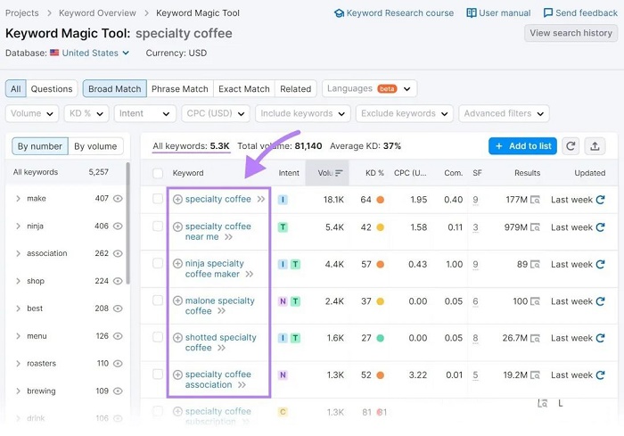Image resolution: width=624 pixels, height=436 pixels.
Task: Add specialty coffee near me with plus icon
Action: coord(178,226)
